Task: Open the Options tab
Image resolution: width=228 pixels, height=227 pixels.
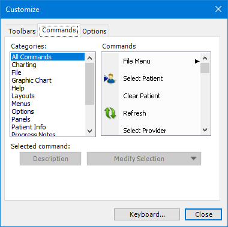Action: [x=94, y=31]
